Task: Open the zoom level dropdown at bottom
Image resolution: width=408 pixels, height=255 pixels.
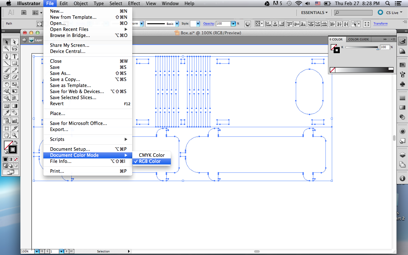Action: (x=37, y=251)
